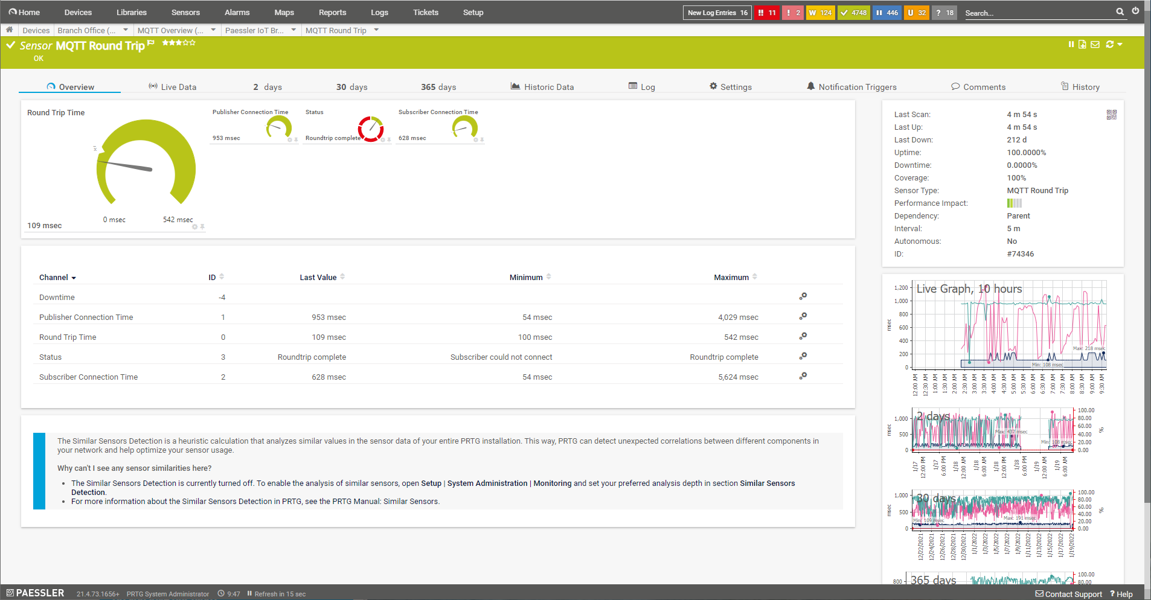
Task: Click the power logout icon
Action: [x=1135, y=11]
